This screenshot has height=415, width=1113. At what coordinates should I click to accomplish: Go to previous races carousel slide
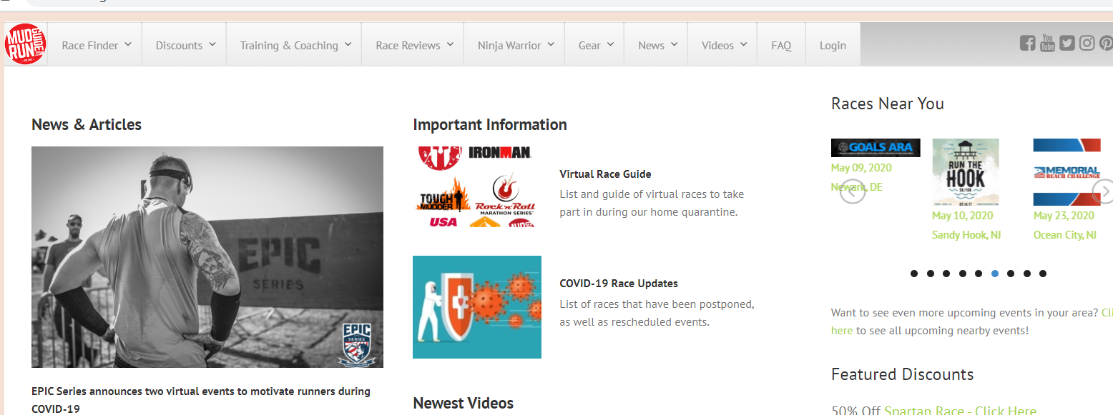pos(852,191)
